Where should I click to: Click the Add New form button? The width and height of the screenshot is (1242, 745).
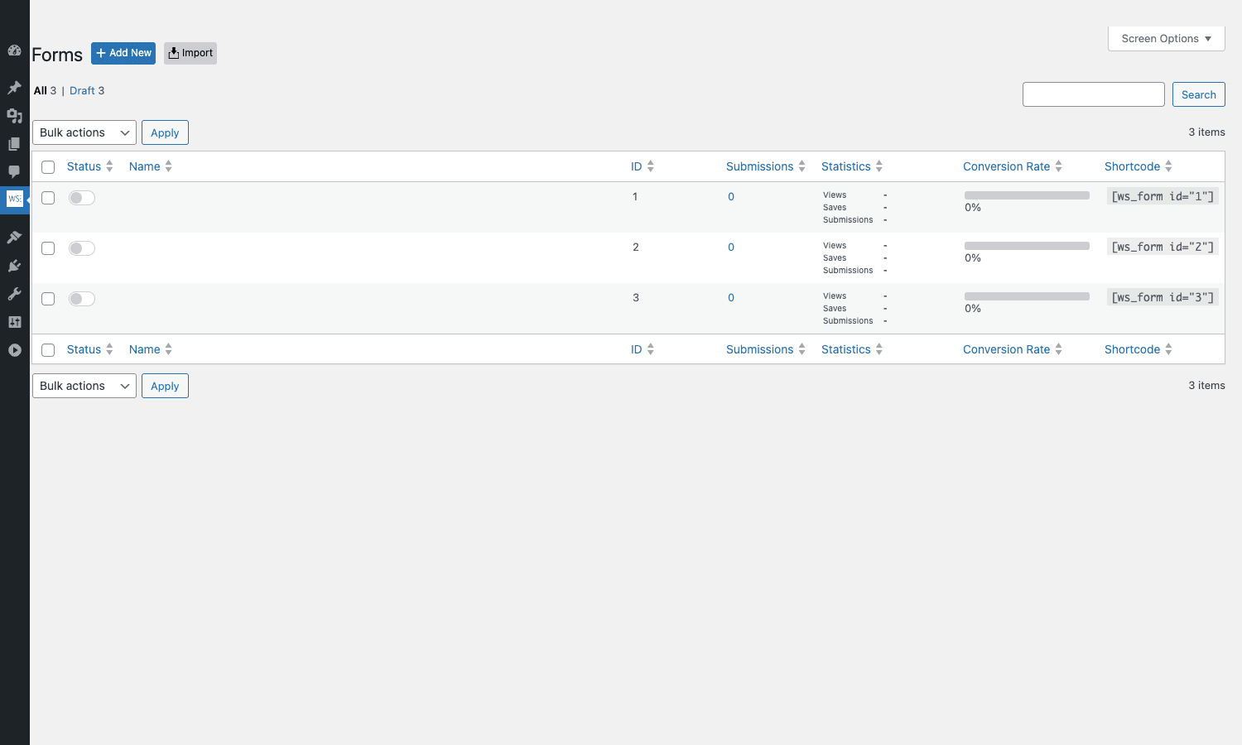(123, 53)
